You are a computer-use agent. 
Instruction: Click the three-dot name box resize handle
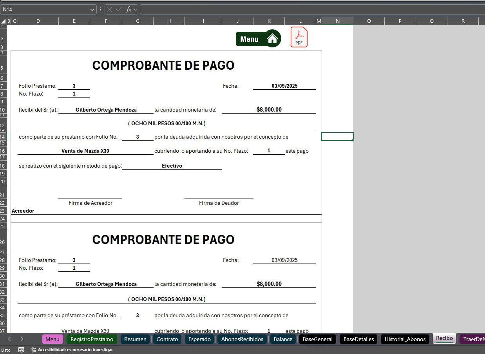click(101, 9)
